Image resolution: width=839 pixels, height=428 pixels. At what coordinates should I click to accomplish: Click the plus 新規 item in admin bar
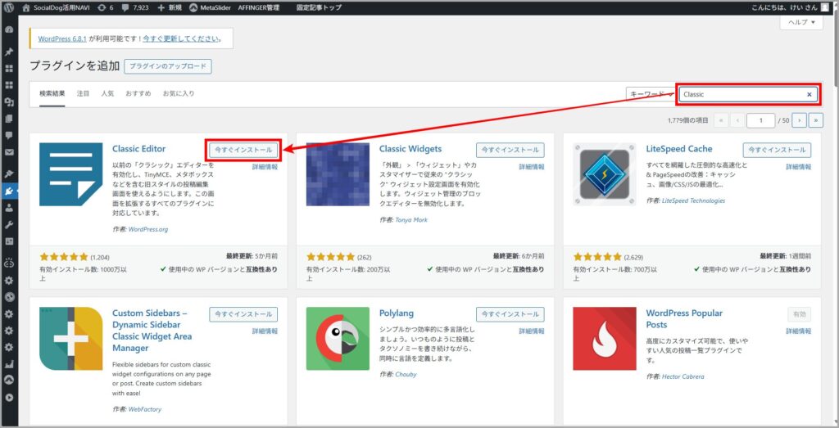click(169, 8)
